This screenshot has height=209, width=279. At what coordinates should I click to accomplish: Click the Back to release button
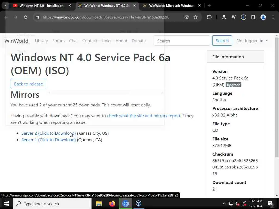pos(28,84)
